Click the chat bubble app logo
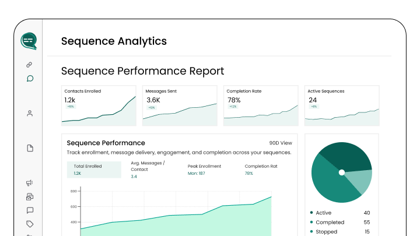This screenshot has width=420, height=236. tap(29, 41)
